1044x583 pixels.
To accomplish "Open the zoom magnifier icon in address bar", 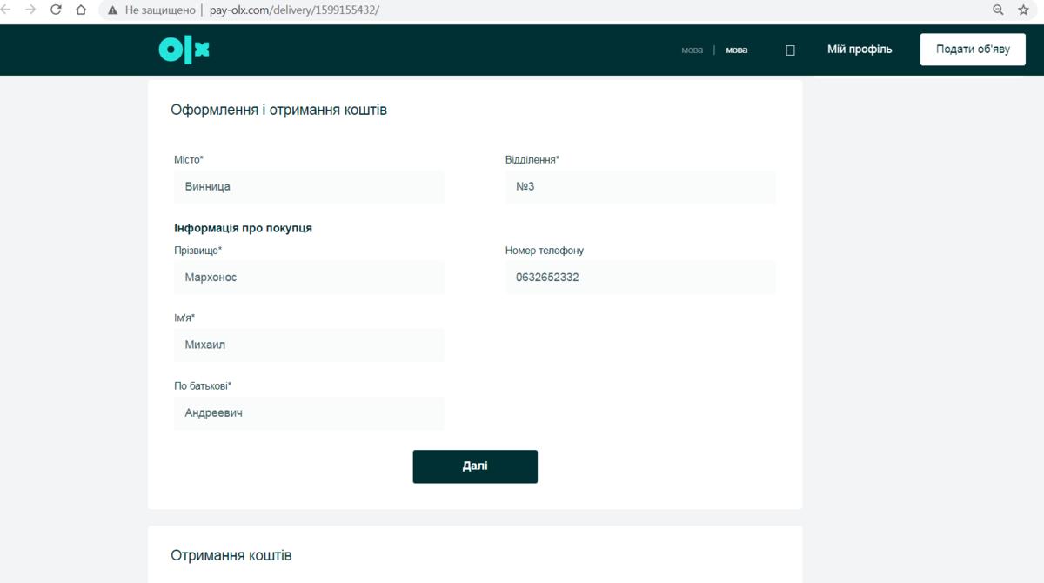I will click(x=998, y=10).
